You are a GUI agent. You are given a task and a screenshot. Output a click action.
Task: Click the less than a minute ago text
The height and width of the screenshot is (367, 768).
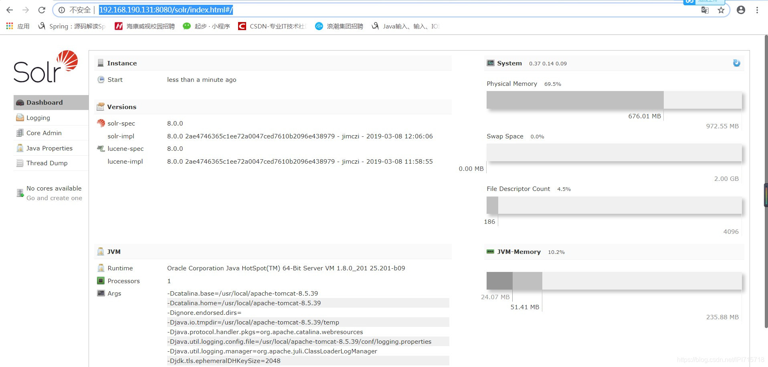click(x=202, y=79)
